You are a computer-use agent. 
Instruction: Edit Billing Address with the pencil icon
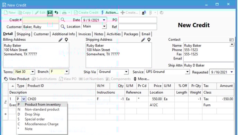[61, 40]
